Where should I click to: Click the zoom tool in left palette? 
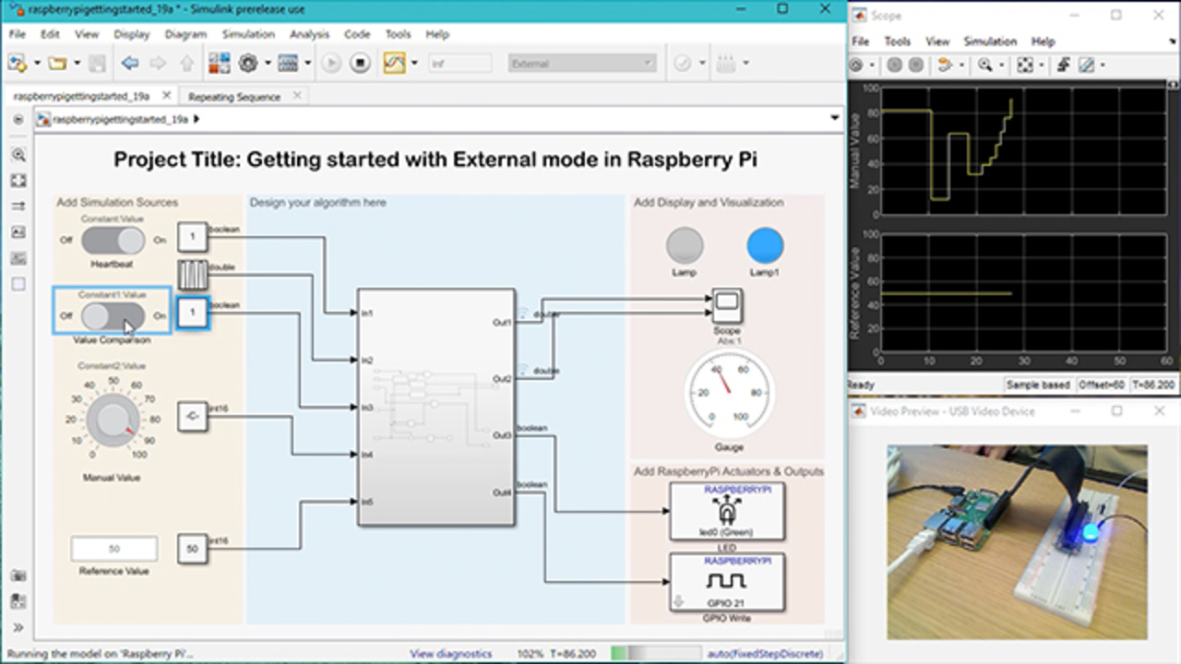click(18, 155)
